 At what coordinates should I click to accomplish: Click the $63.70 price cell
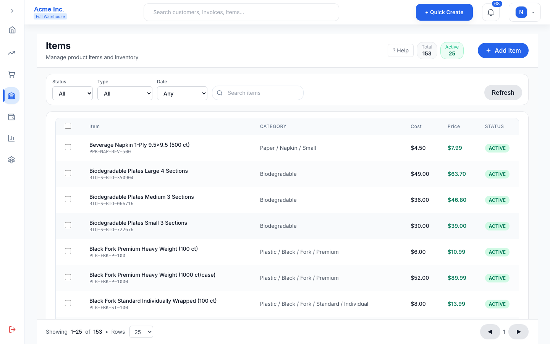coord(457,174)
